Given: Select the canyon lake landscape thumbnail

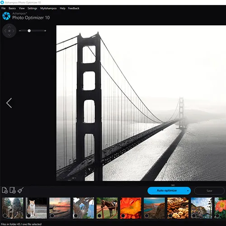Looking at the screenshot, I should [x=154, y=208].
